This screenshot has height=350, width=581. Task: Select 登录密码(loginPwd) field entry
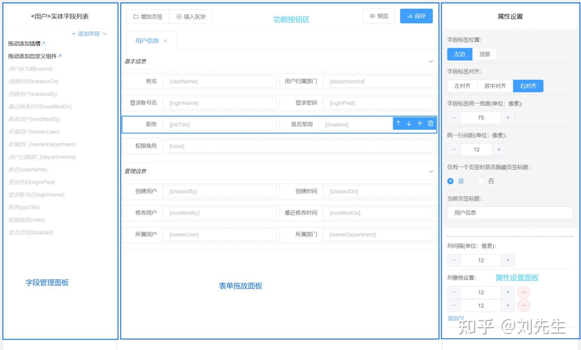point(31,182)
